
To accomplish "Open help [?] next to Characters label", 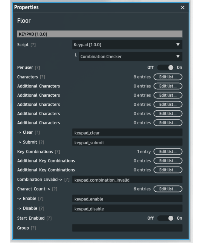I will pos(42,77).
